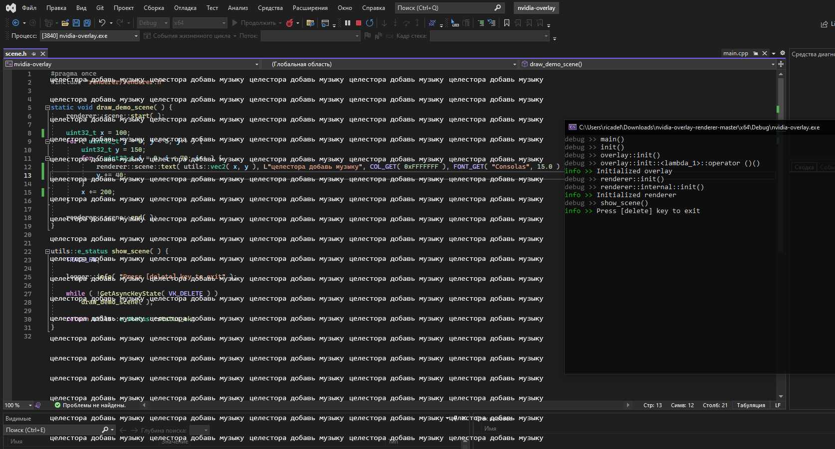835x449 pixels.
Task: Toggle a bookmark on the current line
Action: (507, 23)
